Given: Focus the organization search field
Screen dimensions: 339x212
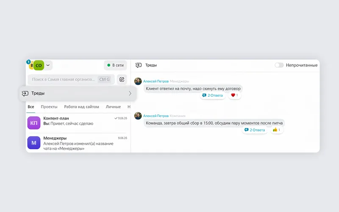Looking at the screenshot, I should [x=71, y=79].
